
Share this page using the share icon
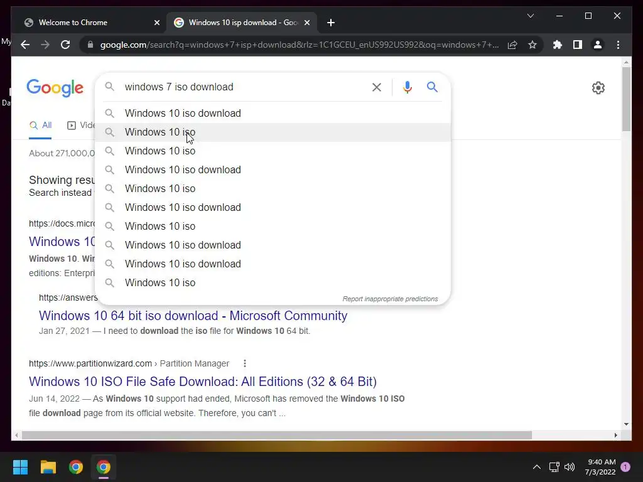click(512, 45)
